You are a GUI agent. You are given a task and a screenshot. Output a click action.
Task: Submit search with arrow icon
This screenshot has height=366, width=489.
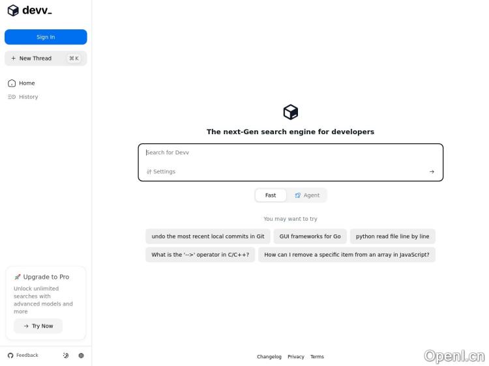[432, 172]
